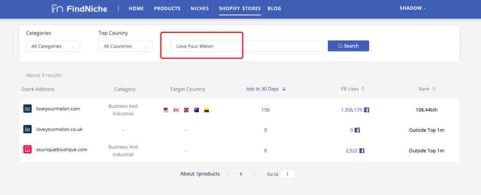The width and height of the screenshot is (481, 195).
Task: Click Facebook icon next to 2,522 likes
Action: click(362, 151)
